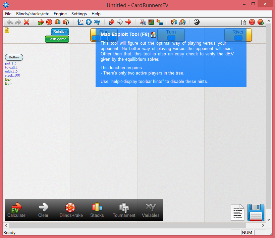275x238 pixels.
Task: Click the vertical scrollbar down arrow
Action: pos(269,220)
